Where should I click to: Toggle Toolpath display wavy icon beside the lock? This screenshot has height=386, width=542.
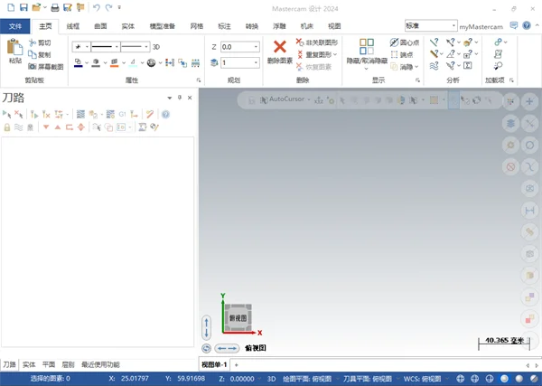[18, 127]
